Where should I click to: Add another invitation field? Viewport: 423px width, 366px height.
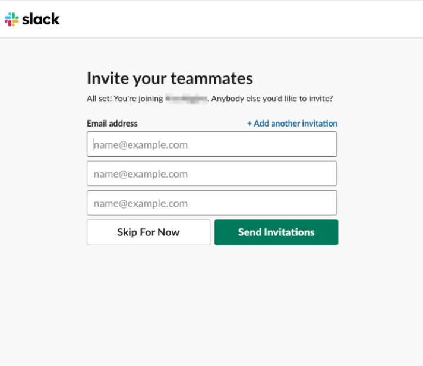tap(292, 124)
